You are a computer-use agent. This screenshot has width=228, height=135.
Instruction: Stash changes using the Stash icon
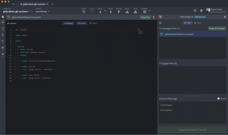tap(127, 12)
